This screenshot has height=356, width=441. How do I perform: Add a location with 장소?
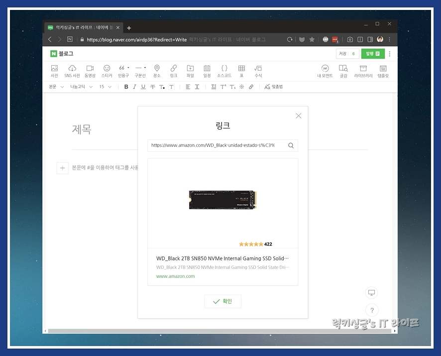click(157, 71)
